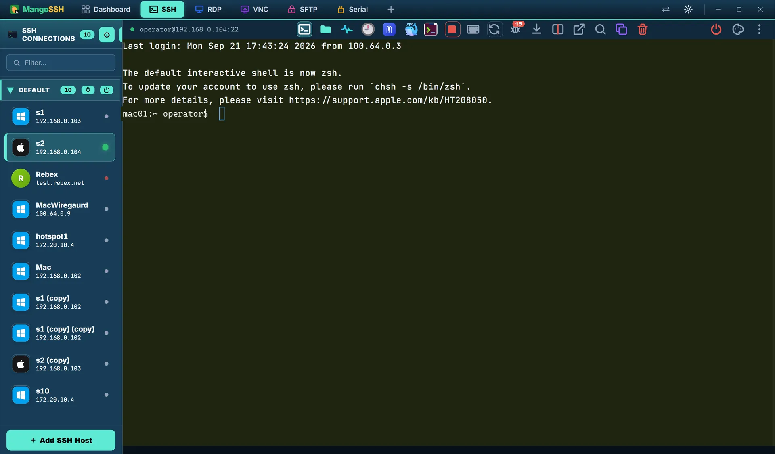Click the red power disconnect icon
This screenshot has height=454, width=775.
coord(716,29)
